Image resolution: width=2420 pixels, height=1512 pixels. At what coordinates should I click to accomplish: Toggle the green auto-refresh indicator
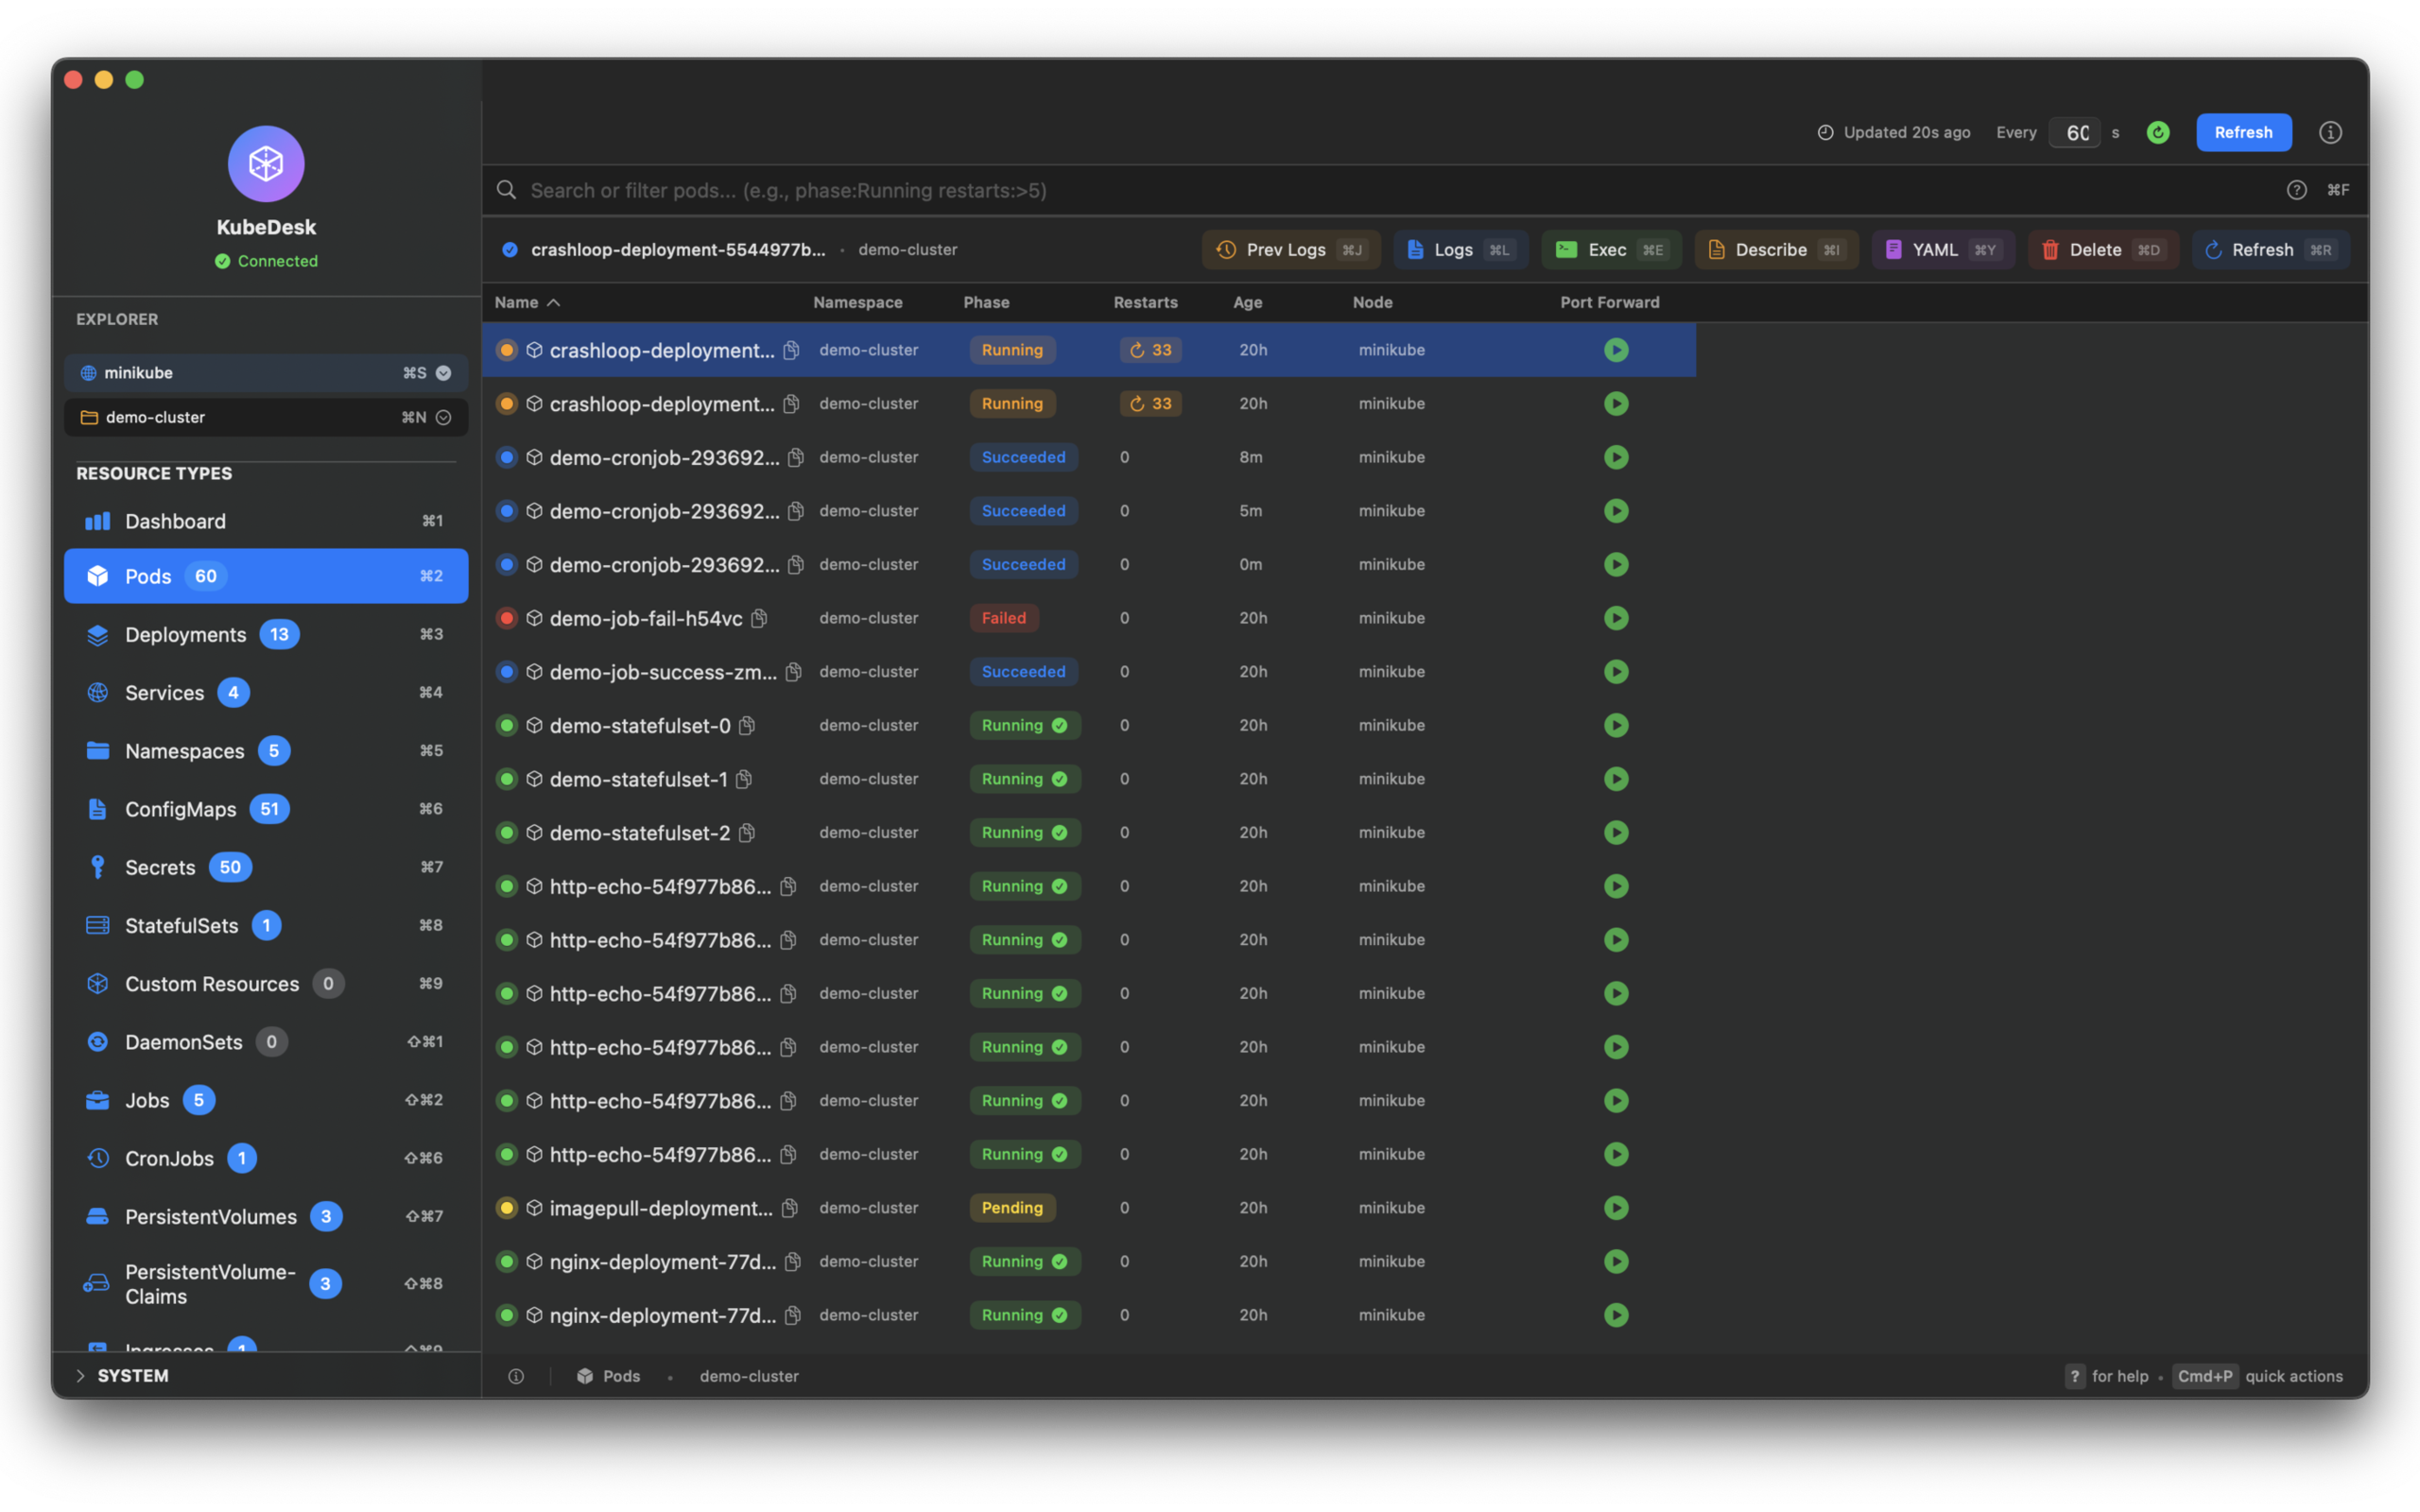tap(2158, 132)
